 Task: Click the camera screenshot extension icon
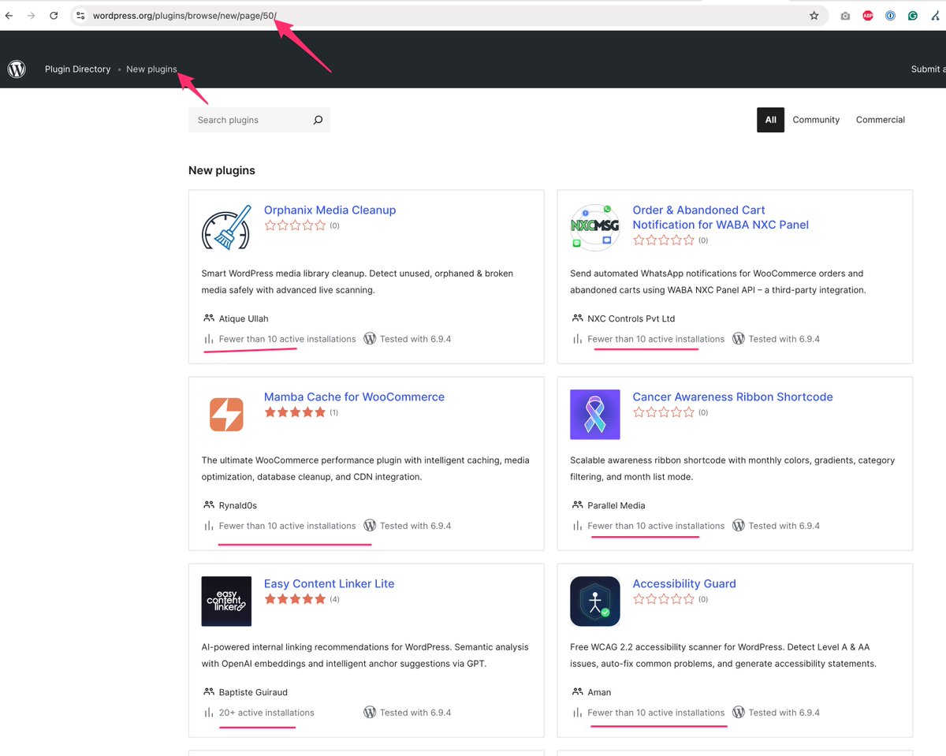[845, 16]
